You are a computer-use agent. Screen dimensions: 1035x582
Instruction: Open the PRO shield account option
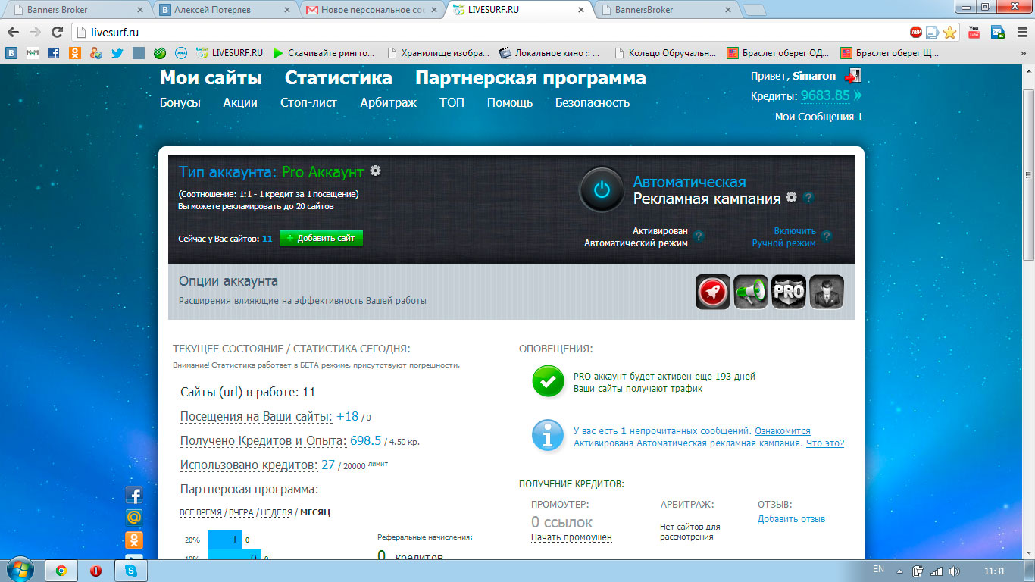coord(789,292)
